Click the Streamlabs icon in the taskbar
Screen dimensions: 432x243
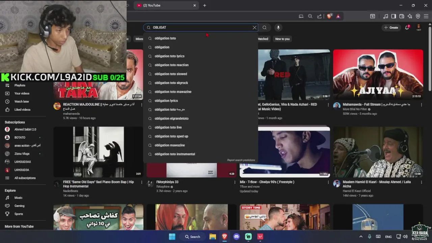(248, 237)
